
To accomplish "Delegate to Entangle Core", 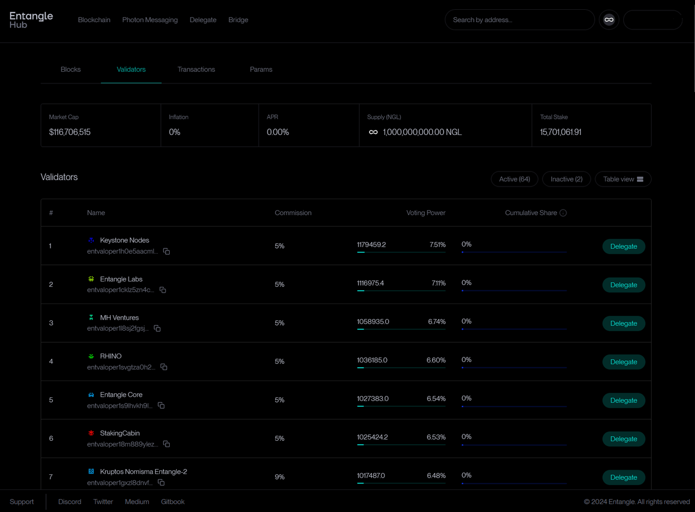I will [x=624, y=400].
